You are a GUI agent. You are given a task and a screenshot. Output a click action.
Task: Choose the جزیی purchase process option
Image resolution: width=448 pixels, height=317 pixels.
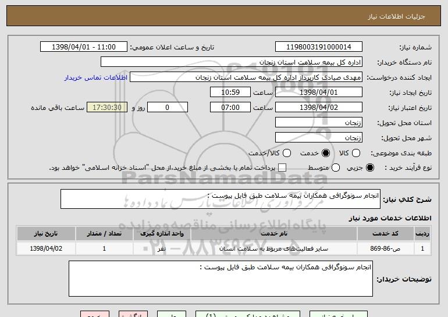[369, 168]
